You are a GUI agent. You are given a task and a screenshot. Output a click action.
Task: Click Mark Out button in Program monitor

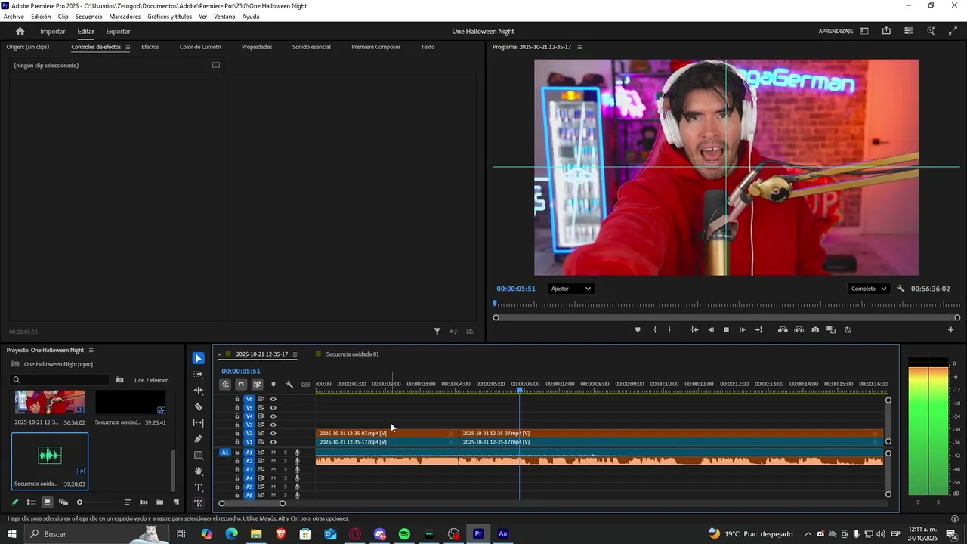669,329
